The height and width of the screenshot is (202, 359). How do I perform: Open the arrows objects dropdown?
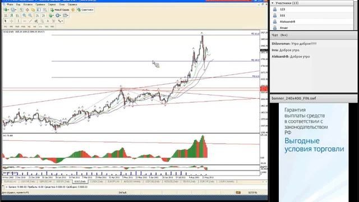coord(61,21)
